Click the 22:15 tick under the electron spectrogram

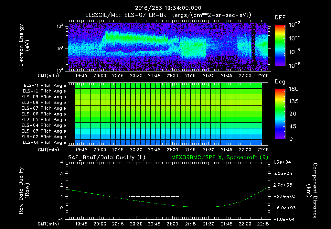(263, 76)
